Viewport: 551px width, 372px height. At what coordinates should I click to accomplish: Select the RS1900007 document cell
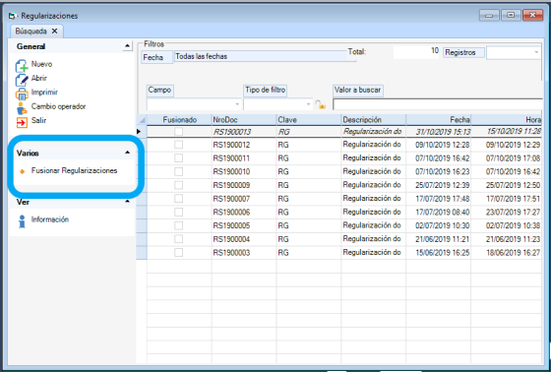pos(244,199)
